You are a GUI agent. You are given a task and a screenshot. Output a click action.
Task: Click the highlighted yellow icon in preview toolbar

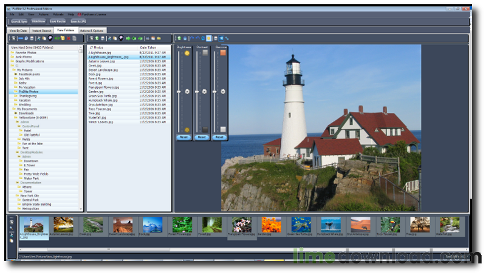click(209, 38)
